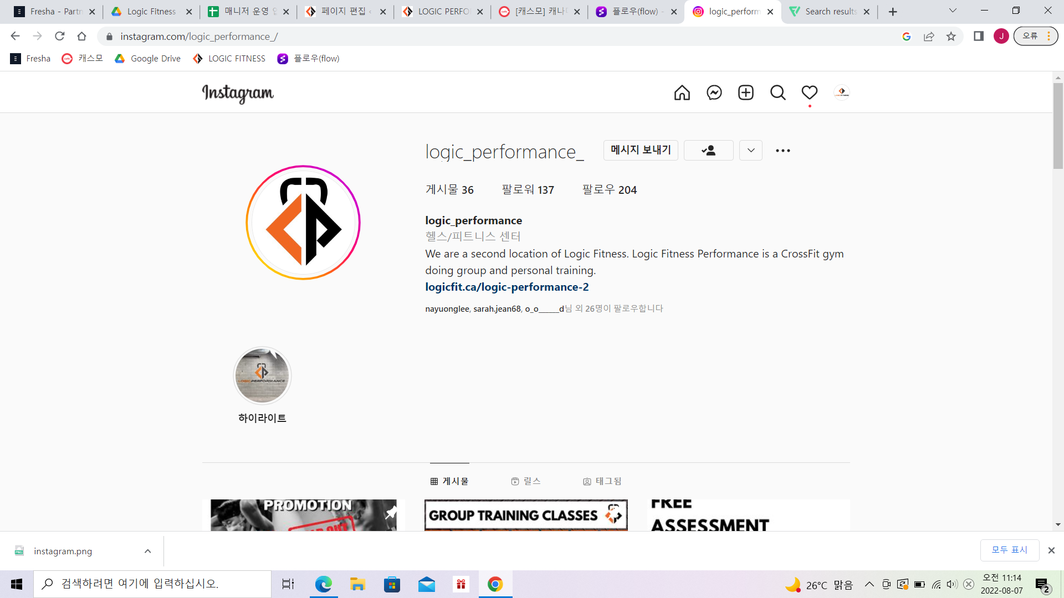Switch to the 릴스 tab
The height and width of the screenshot is (598, 1064).
(x=525, y=481)
